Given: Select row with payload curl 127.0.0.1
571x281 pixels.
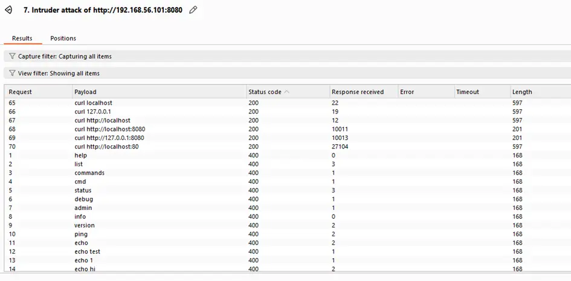Looking at the screenshot, I should tap(288, 112).
